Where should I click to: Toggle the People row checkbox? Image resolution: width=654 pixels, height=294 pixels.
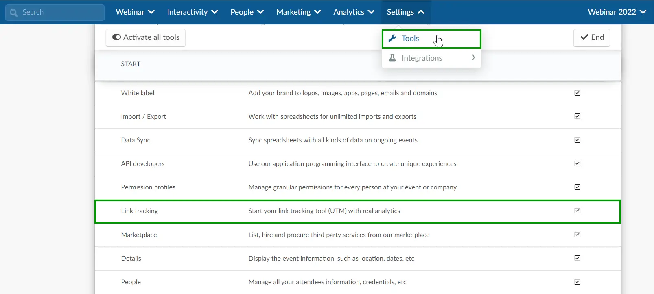[x=577, y=282]
